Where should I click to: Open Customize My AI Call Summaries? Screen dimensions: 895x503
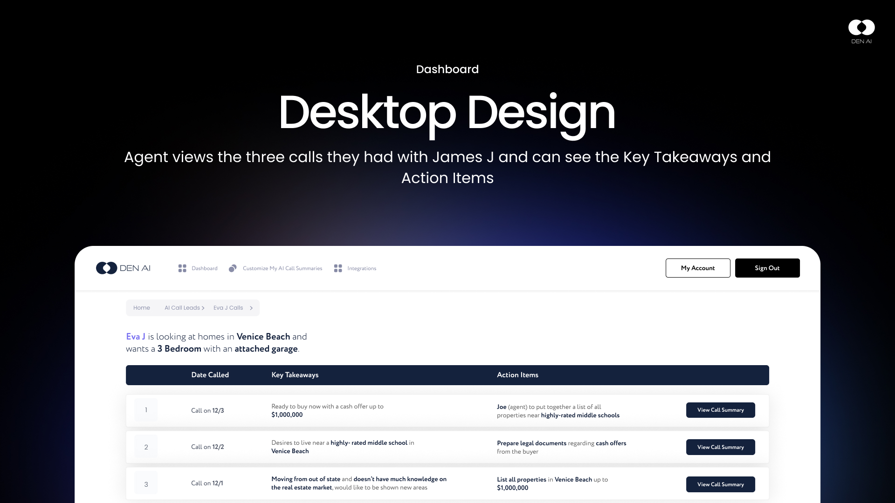coord(282,268)
